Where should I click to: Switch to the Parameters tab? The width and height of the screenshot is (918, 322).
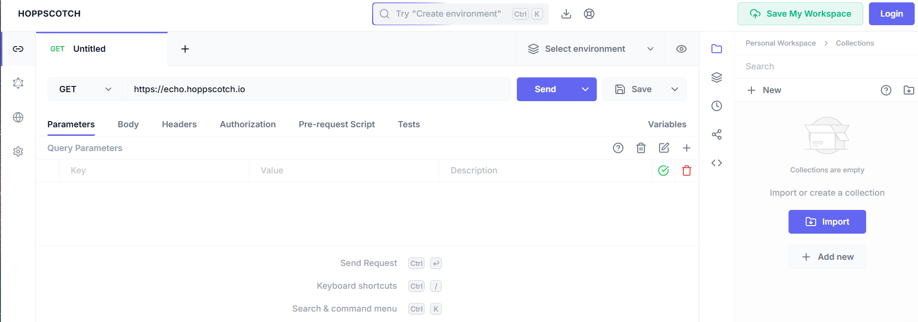click(x=71, y=124)
